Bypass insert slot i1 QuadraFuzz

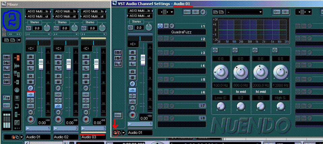(x=166, y=26)
